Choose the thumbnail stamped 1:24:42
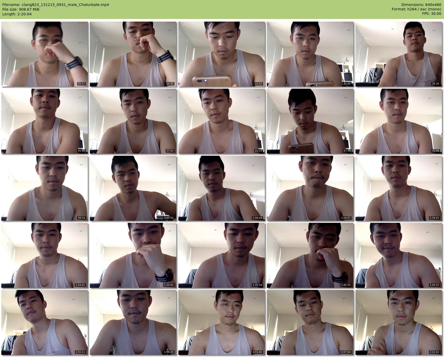The height and width of the screenshot is (357, 444). point(44,255)
